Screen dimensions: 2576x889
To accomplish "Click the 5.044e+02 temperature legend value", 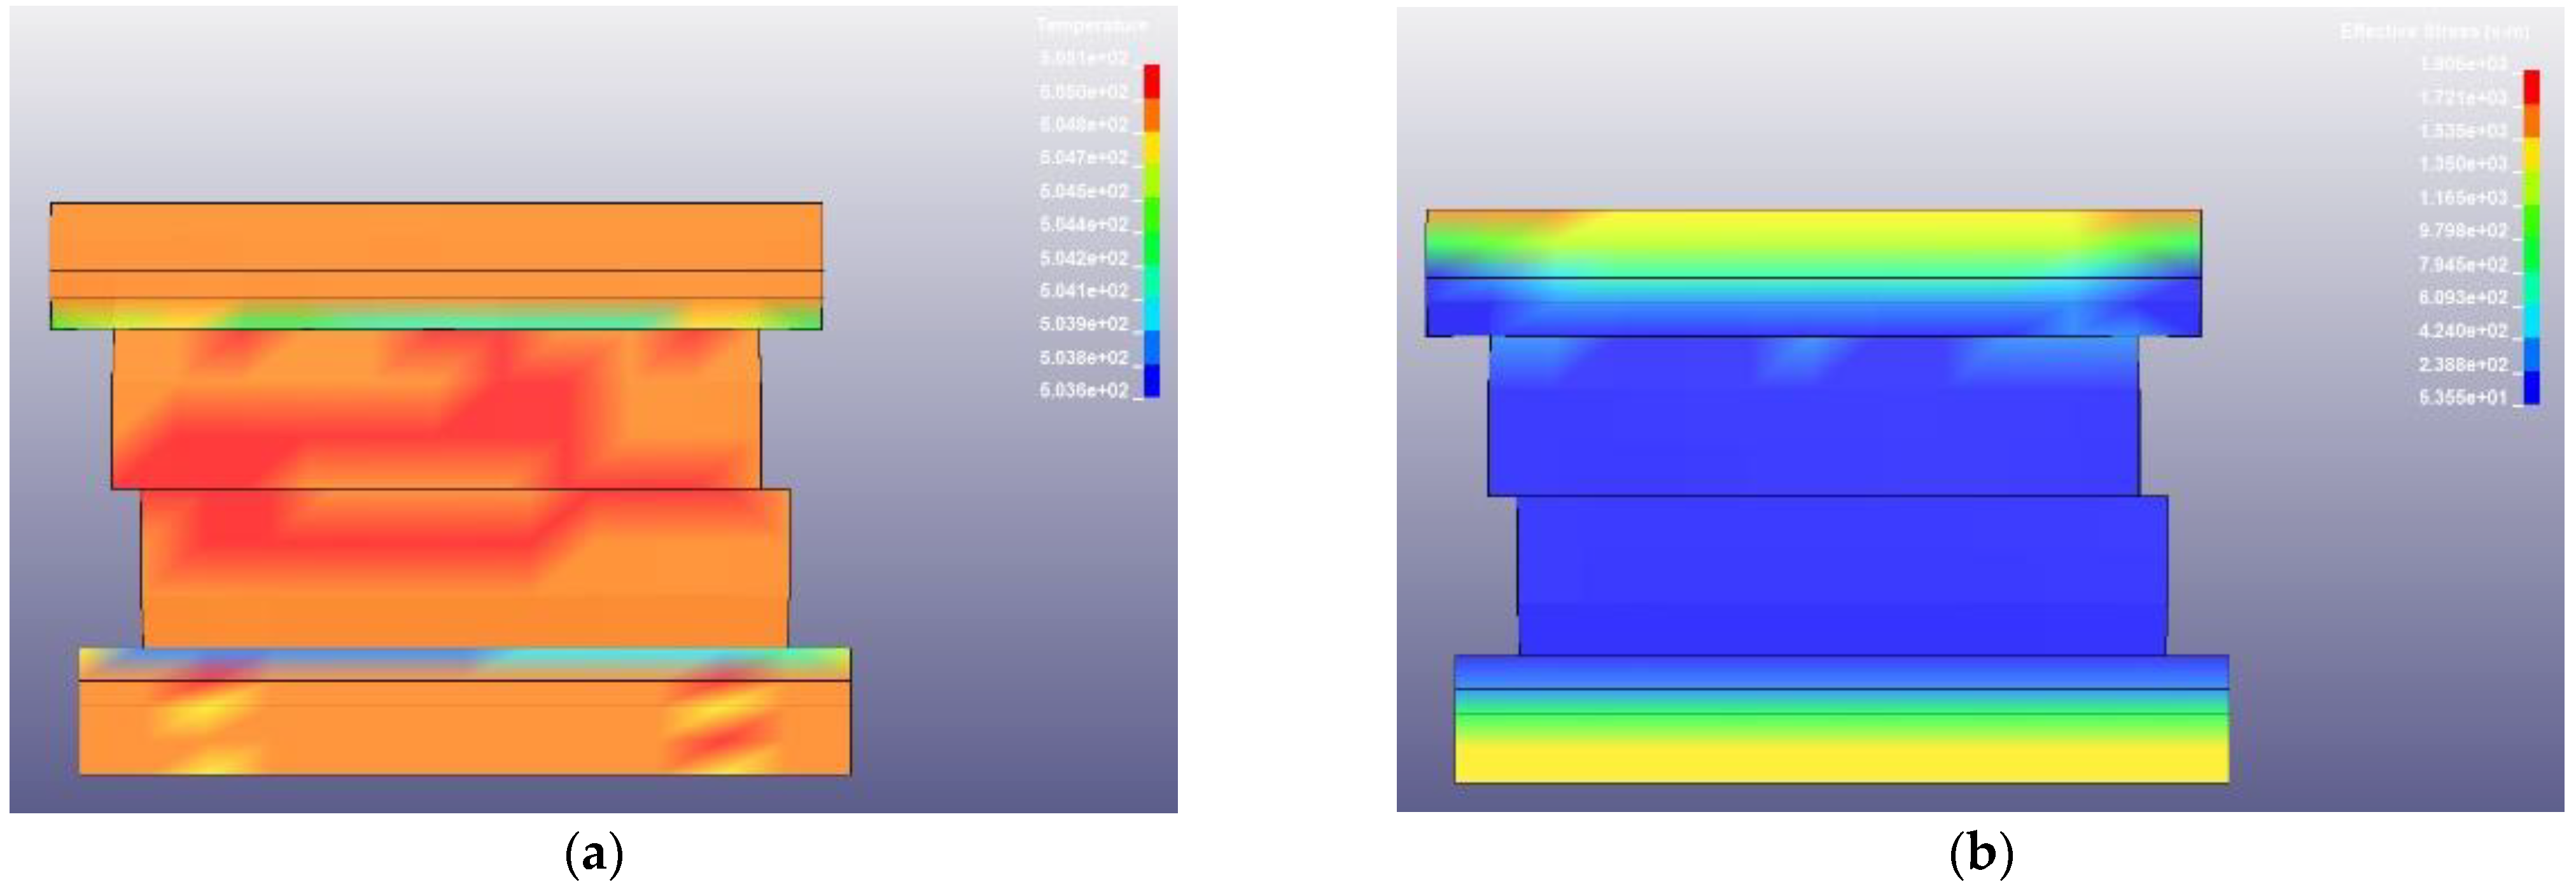I will (x=1084, y=224).
